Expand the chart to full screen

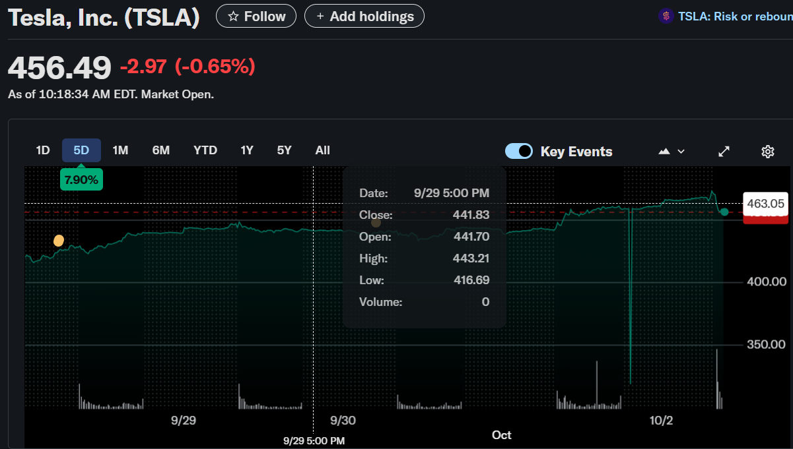[x=724, y=151]
